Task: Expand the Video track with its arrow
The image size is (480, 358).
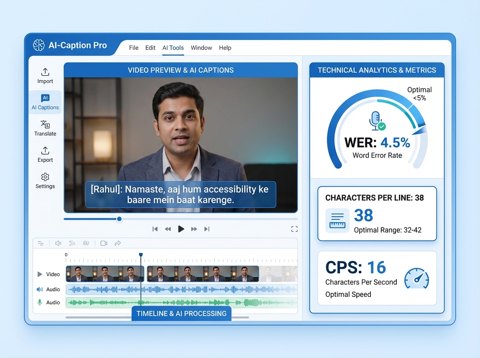Action: click(39, 274)
